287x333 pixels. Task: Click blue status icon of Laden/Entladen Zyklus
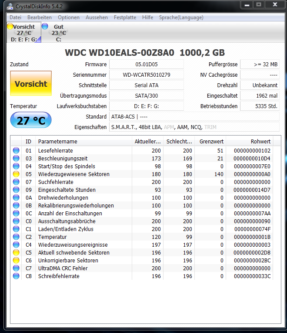pyautogui.click(x=16, y=229)
